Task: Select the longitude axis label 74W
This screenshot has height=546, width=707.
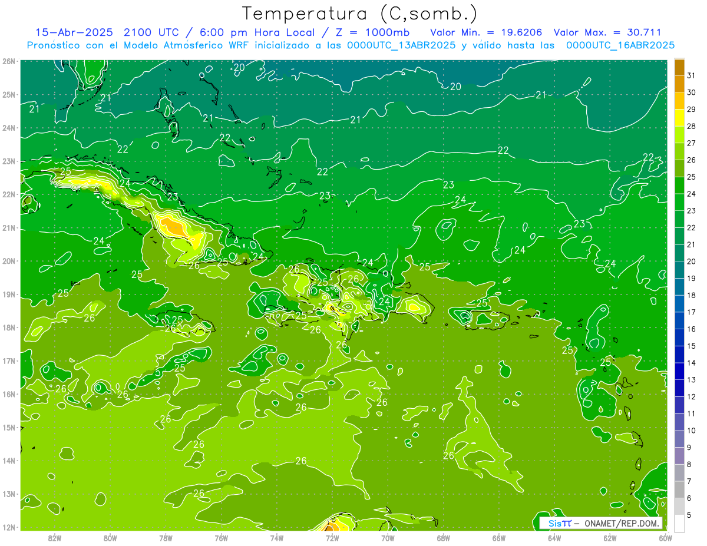Action: pos(277,538)
